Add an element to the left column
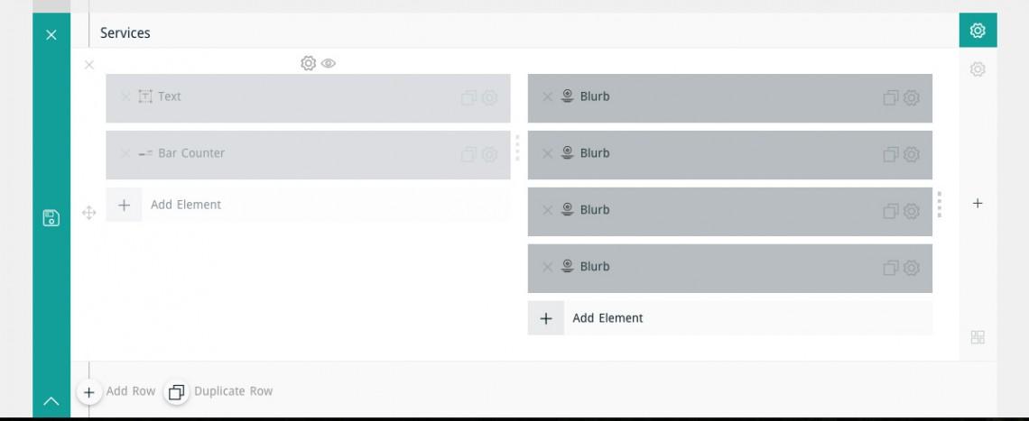Viewport: 1029px width, 421px height. pyautogui.click(x=309, y=205)
